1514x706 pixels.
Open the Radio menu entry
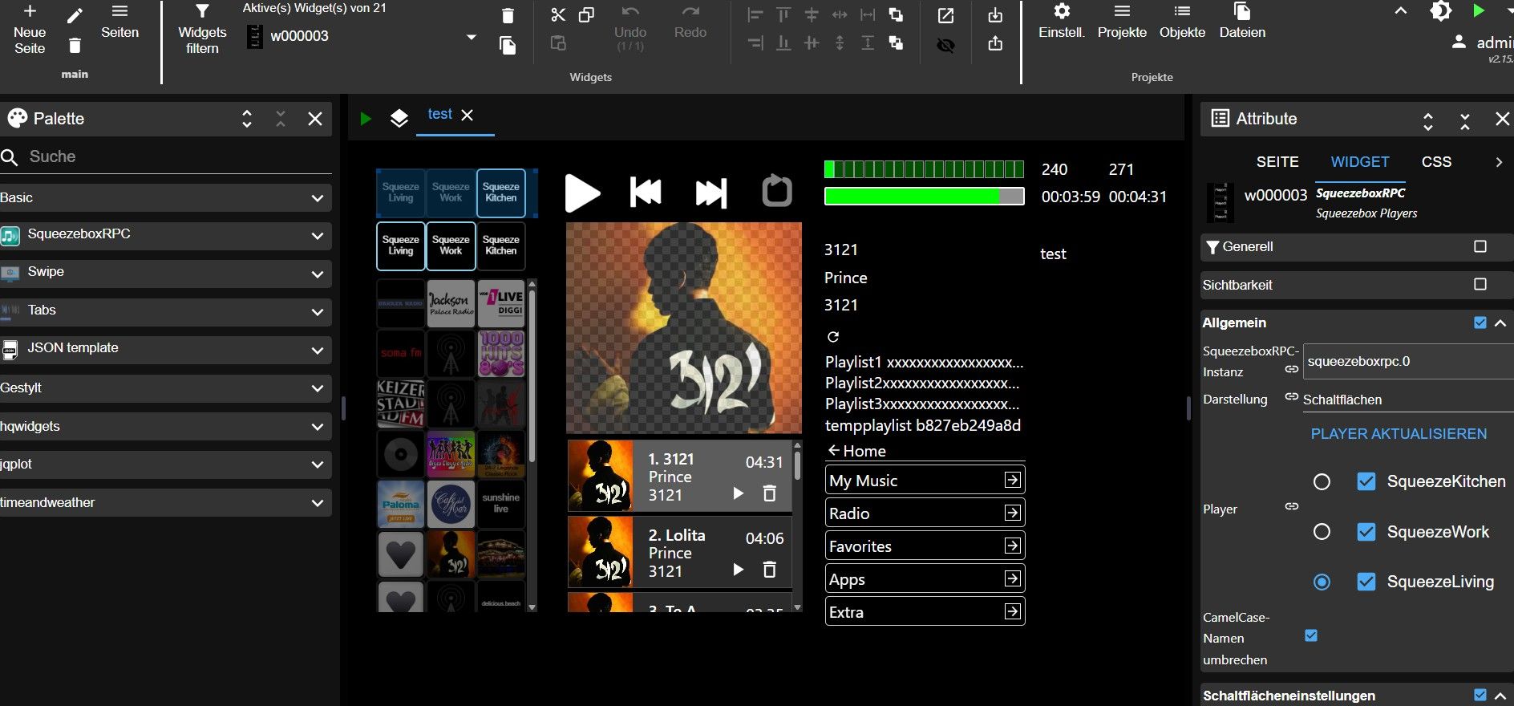[925, 513]
